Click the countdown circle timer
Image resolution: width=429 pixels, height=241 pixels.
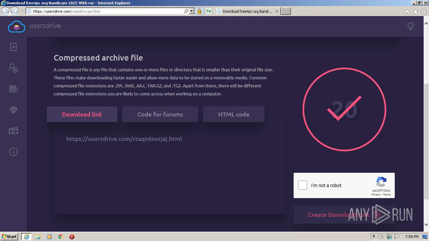pos(344,109)
